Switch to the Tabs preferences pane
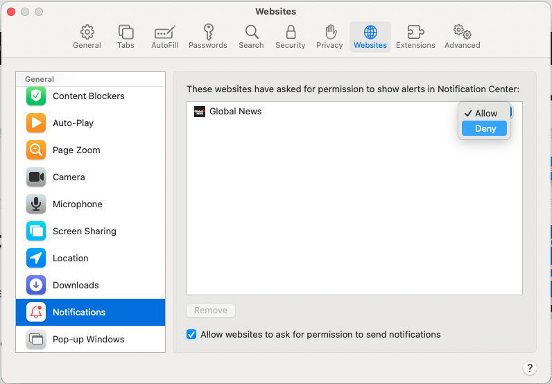 point(126,37)
